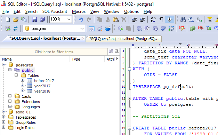Execute query with the green play gear
218x135 pixels.
pos(120,29)
